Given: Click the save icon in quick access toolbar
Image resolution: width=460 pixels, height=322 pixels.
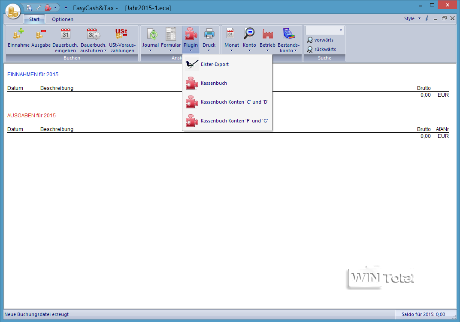Looking at the screenshot, I should [29, 8].
